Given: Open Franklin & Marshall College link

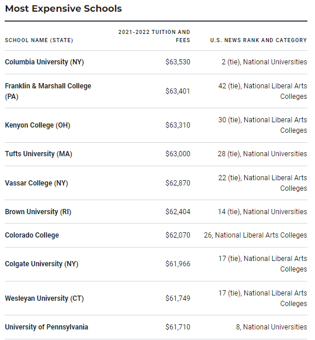Looking at the screenshot, I should (x=48, y=91).
